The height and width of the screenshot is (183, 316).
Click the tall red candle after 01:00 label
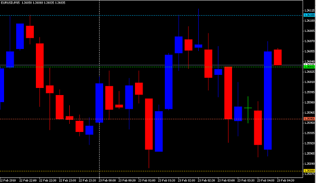(149, 124)
